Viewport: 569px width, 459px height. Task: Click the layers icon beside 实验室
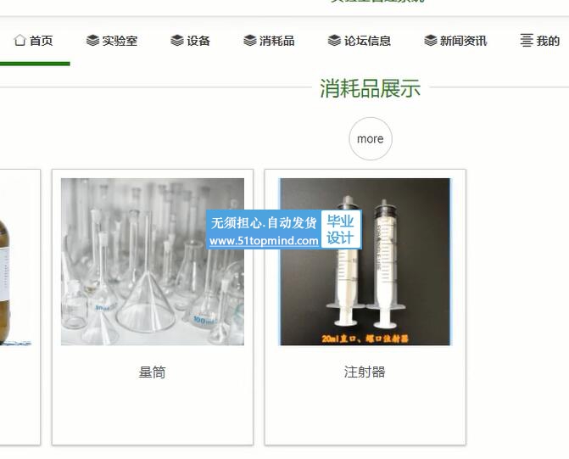pos(92,41)
